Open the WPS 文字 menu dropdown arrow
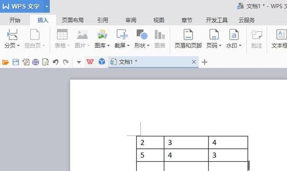 pyautogui.click(x=47, y=6)
